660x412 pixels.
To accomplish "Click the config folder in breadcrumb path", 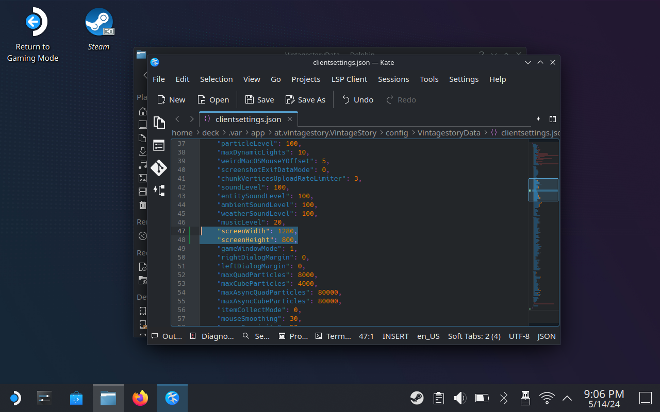I will pos(397,132).
